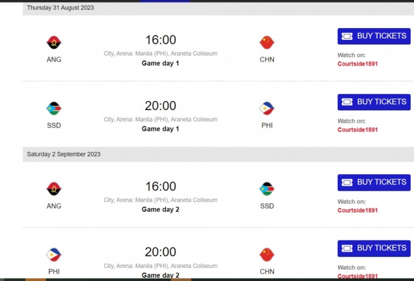Select South Sudan flag in Game day 1
The height and width of the screenshot is (281, 414).
54,108
